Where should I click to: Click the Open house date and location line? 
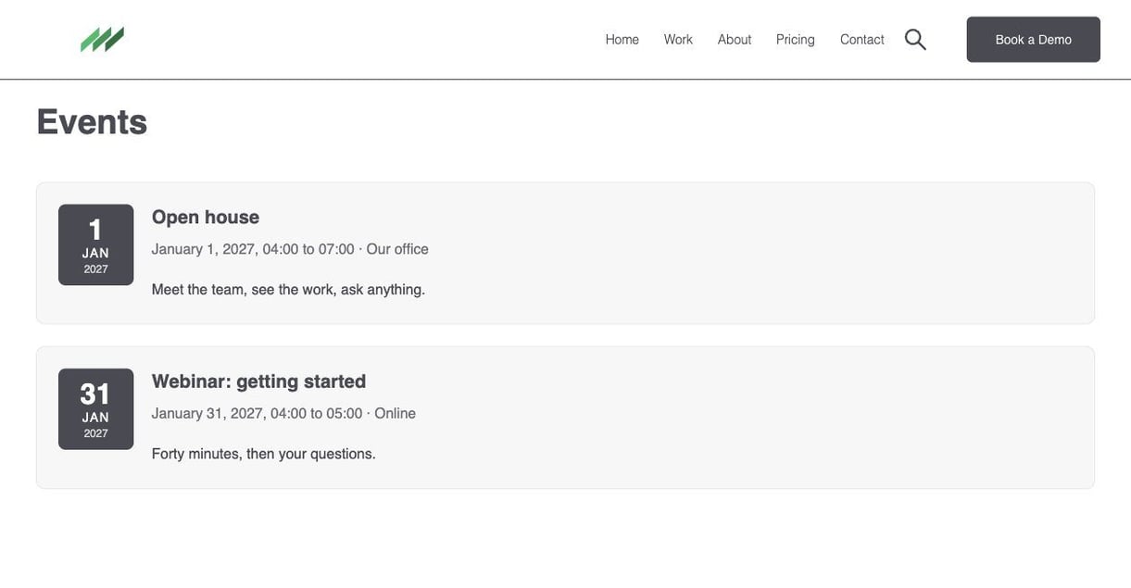(x=290, y=249)
